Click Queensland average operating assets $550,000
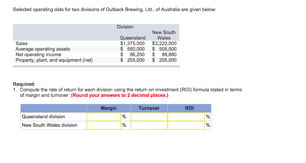 132,49
